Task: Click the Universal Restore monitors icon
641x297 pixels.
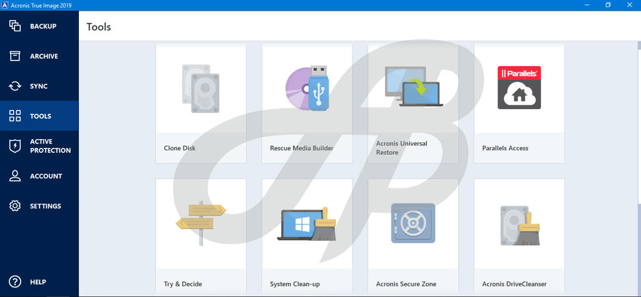Action: [414, 87]
